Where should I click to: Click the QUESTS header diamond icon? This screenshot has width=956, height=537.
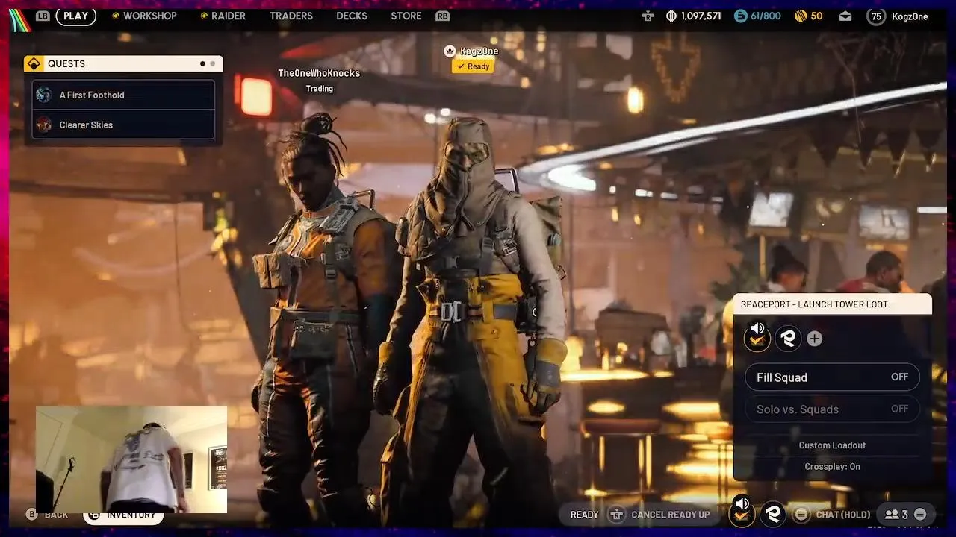34,63
